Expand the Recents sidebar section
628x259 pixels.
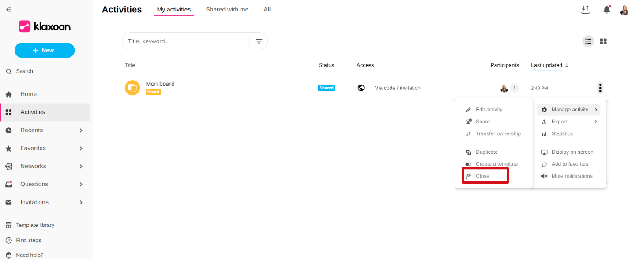pos(81,130)
